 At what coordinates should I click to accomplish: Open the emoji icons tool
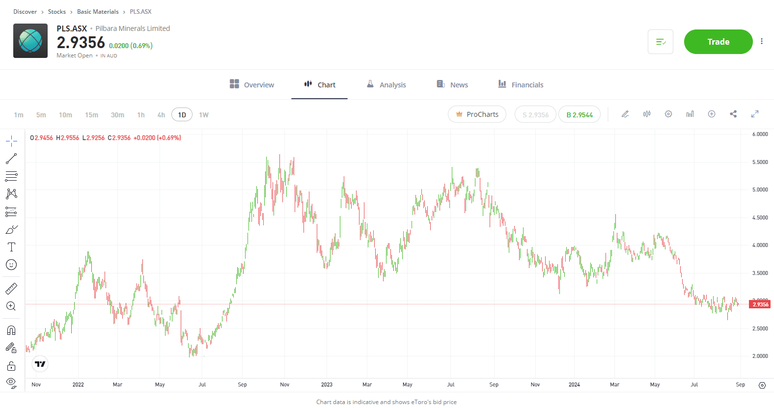pyautogui.click(x=11, y=265)
